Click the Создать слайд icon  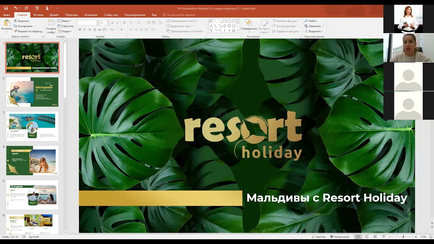click(x=51, y=23)
